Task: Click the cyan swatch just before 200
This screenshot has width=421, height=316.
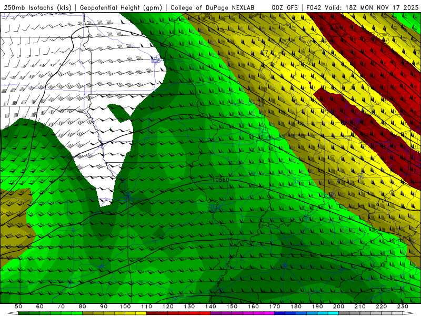Action: (333, 313)
